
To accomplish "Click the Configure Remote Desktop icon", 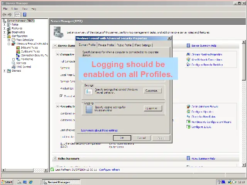I will pos(188,64).
